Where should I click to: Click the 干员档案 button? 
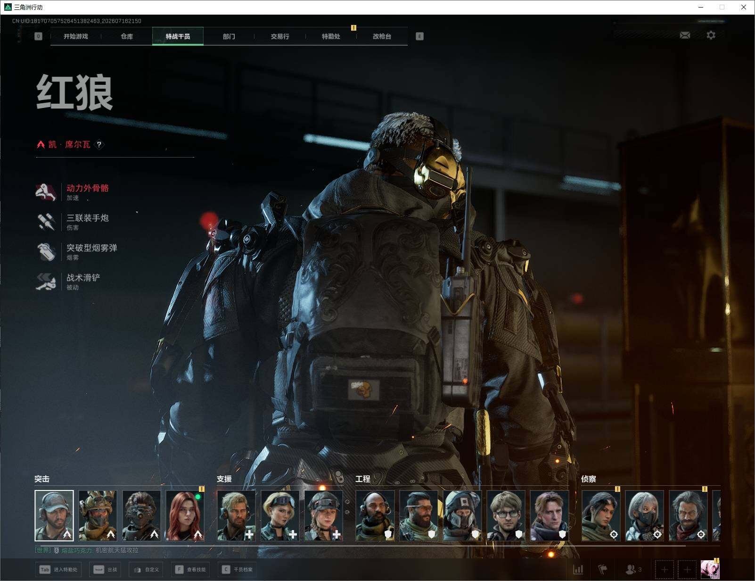pyautogui.click(x=238, y=570)
